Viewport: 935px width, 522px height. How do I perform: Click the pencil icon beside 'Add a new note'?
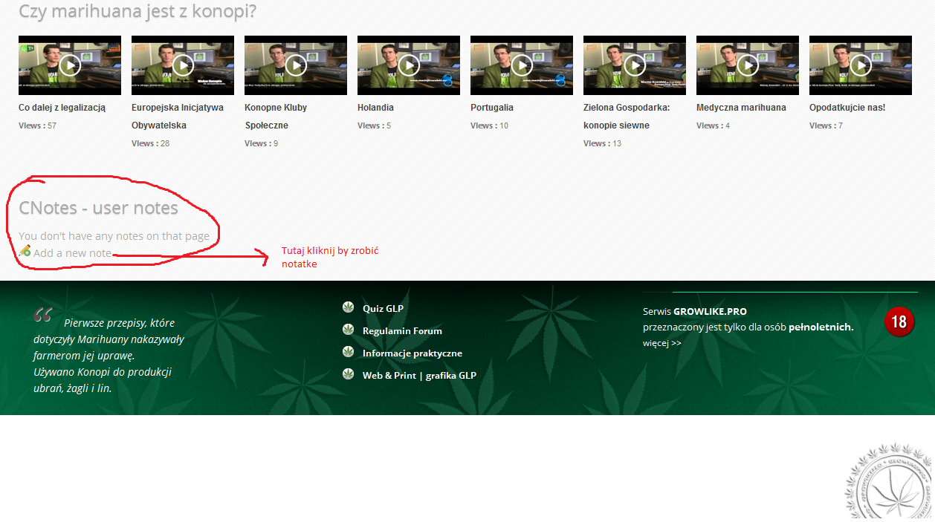pos(25,251)
